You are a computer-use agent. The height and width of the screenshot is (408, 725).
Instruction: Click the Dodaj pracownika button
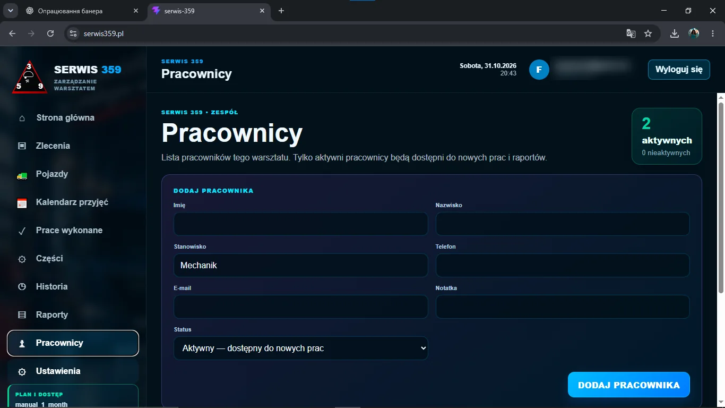[628, 385]
